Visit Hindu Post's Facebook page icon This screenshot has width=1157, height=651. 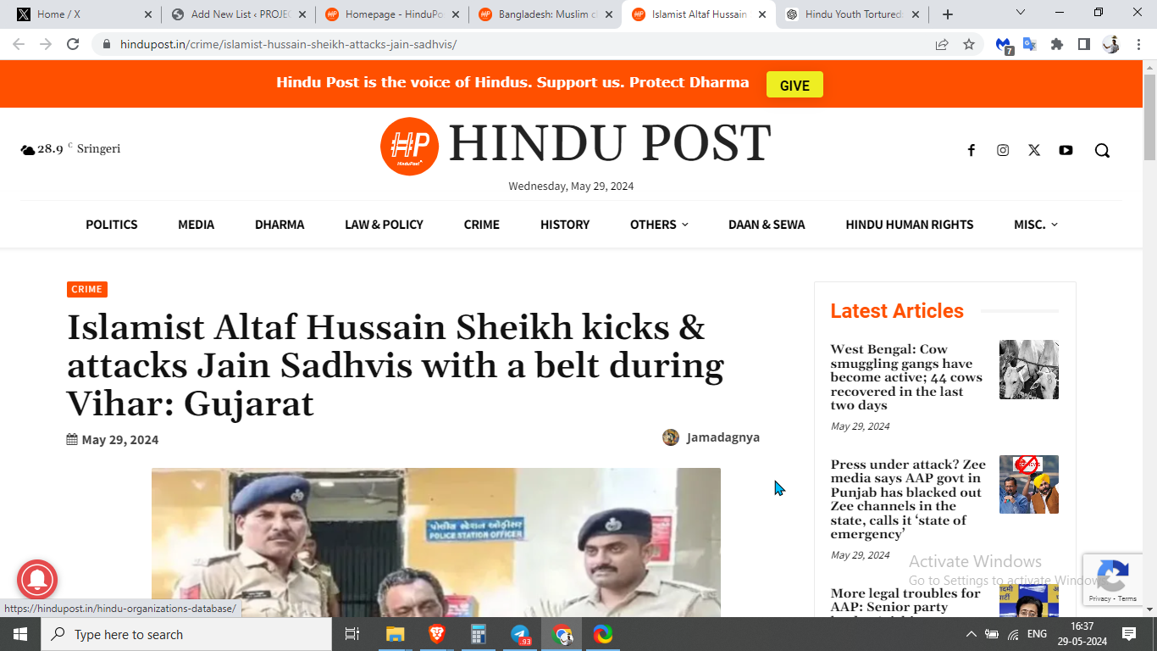[x=972, y=150]
